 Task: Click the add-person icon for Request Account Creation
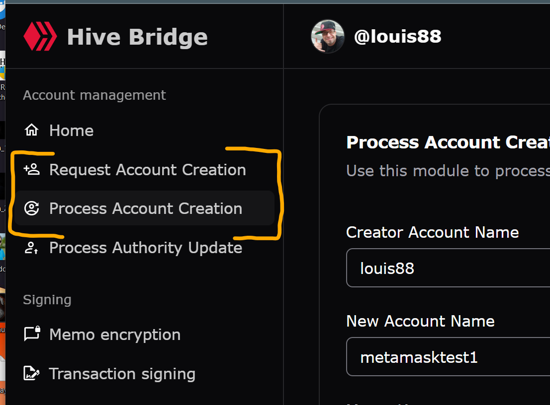coord(31,169)
